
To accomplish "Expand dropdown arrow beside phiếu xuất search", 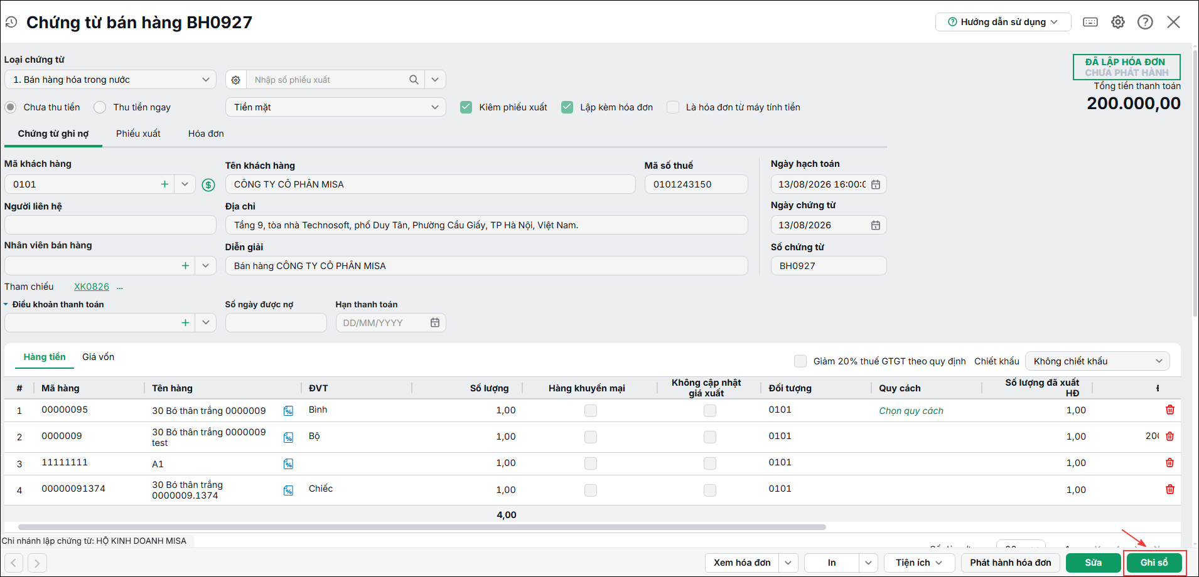I will 435,80.
